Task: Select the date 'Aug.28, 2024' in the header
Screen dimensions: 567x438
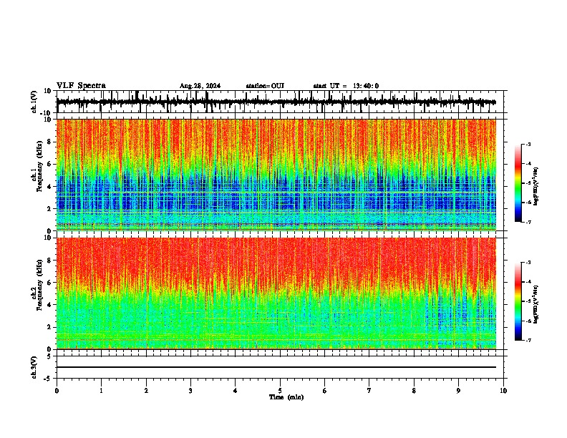Action: (200, 86)
